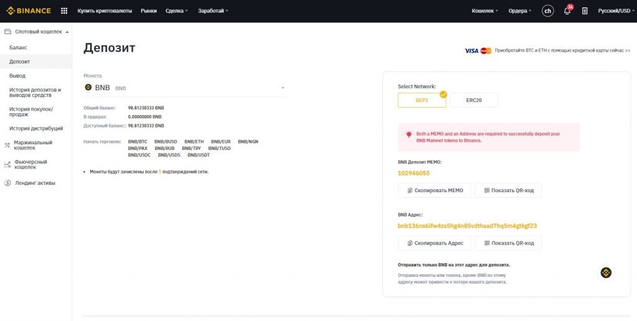Click the MEMO number 102946055
The height and width of the screenshot is (321, 637).
click(x=414, y=174)
